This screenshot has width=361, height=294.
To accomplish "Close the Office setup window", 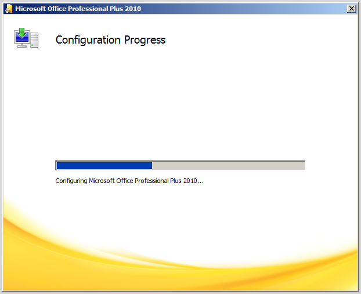I will point(351,9).
